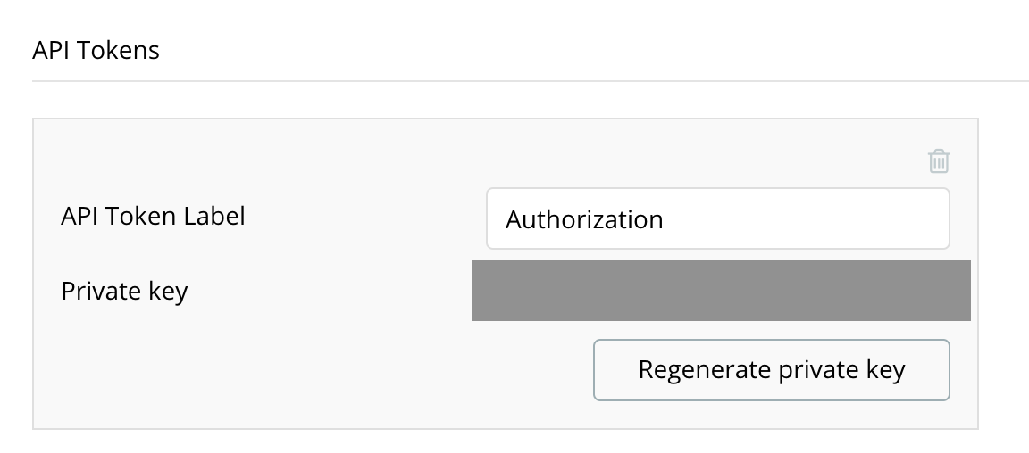Focus the API Token Label input field

[717, 219]
